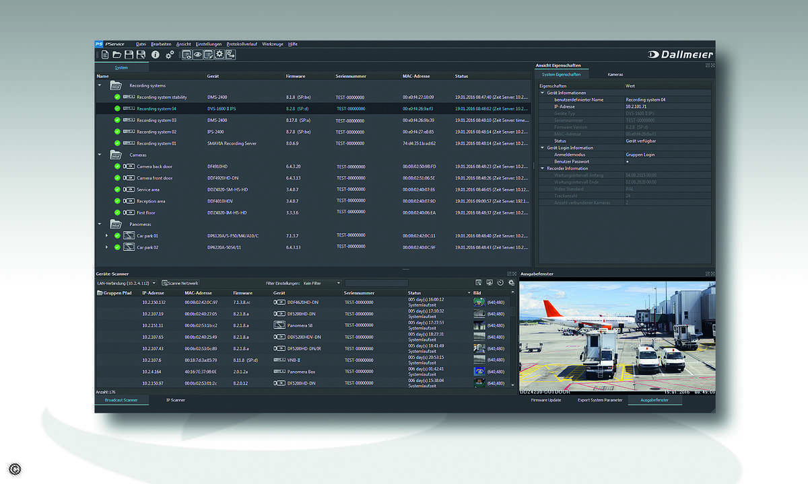Click Gruppen Login value
This screenshot has width=808, height=484.
coord(640,155)
